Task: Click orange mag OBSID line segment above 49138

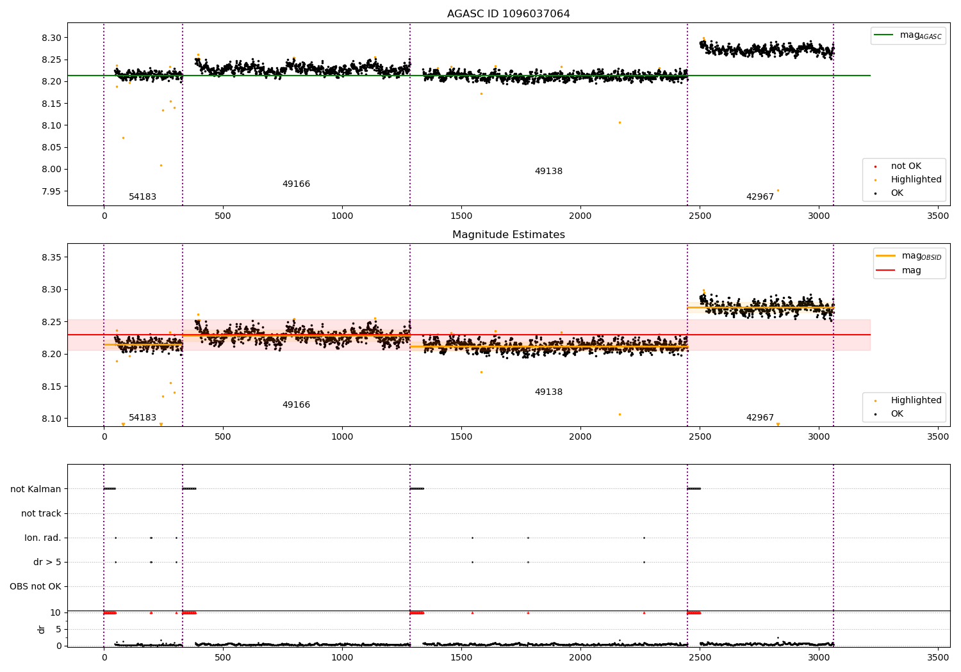Action: tap(548, 347)
